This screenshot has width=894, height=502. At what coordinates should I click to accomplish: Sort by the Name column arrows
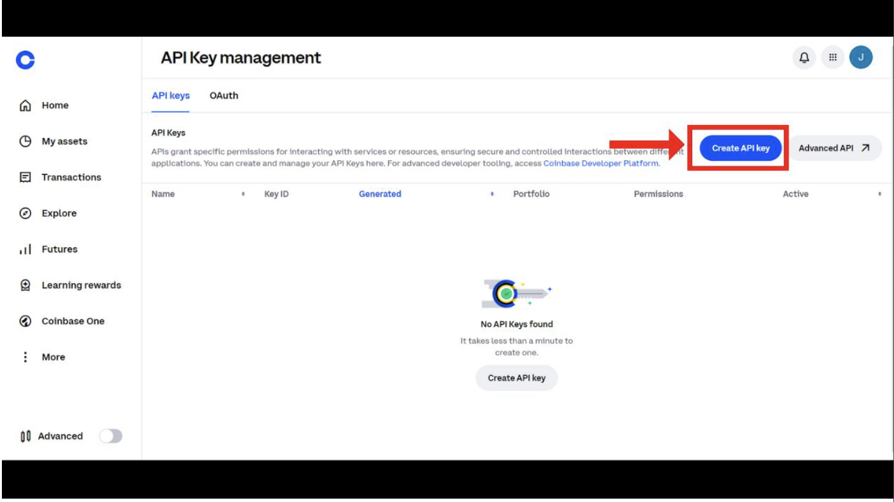(243, 194)
